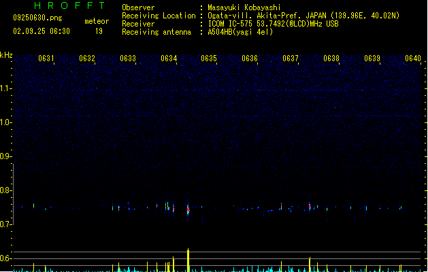This screenshot has height=272, width=428.
Task: Click the A504HB(yagi 4el) antenna text
Action: click(x=240, y=32)
